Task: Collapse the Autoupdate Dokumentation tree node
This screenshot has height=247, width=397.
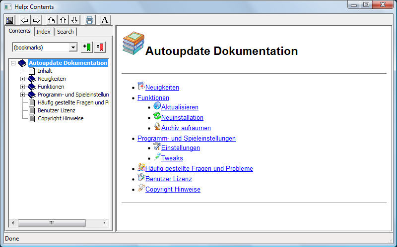Action: 13,63
